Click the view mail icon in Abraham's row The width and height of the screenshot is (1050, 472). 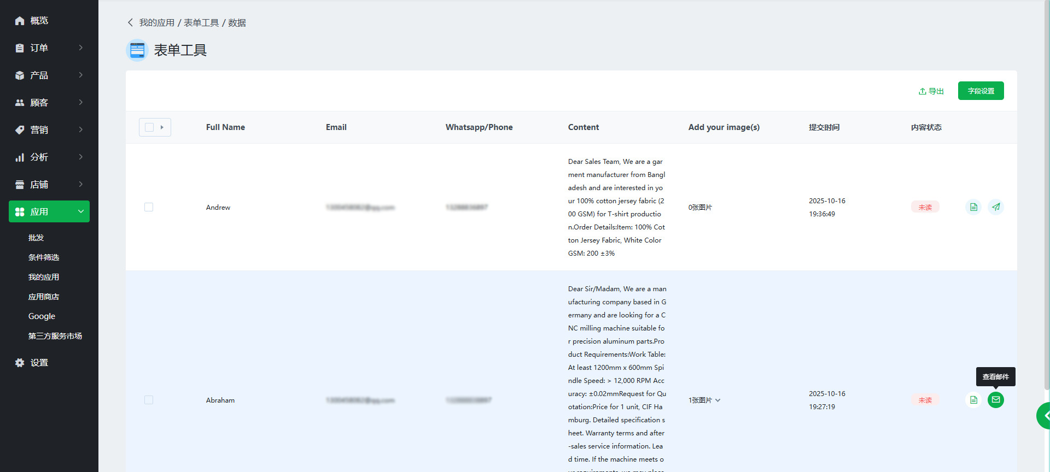(x=996, y=400)
